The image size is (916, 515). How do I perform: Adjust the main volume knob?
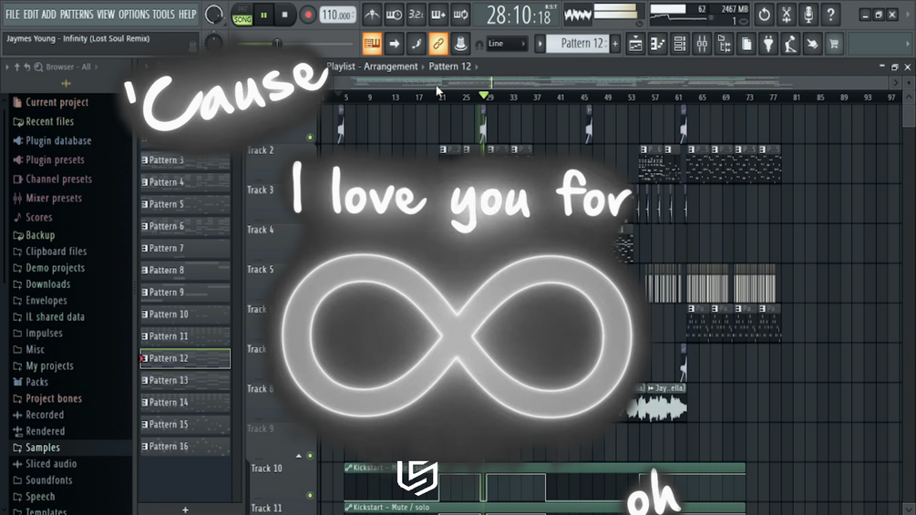point(214,15)
